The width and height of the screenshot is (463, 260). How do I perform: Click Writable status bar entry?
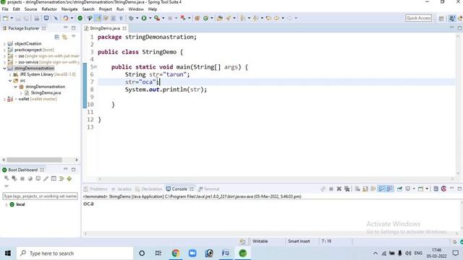(260, 241)
